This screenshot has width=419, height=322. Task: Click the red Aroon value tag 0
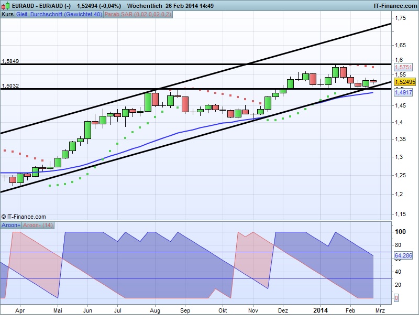pyautogui.click(x=396, y=298)
